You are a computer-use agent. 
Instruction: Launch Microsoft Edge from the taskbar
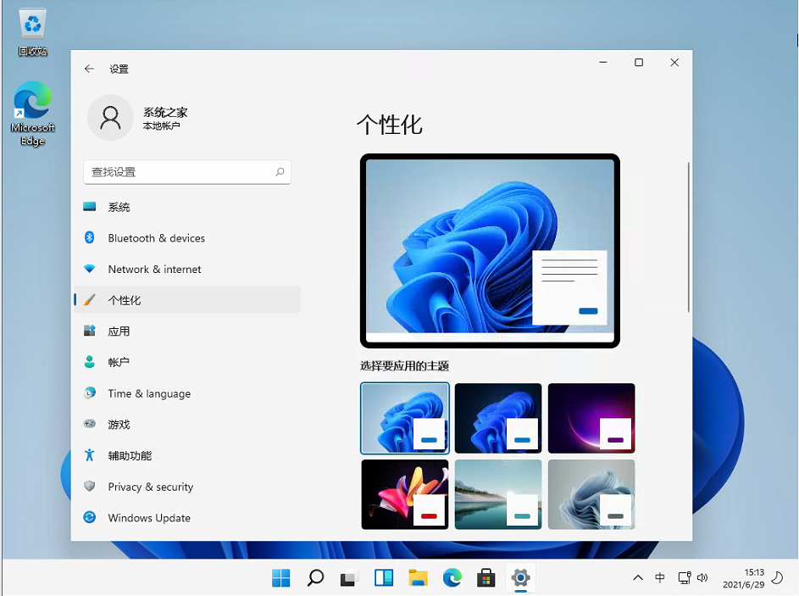[x=452, y=577]
